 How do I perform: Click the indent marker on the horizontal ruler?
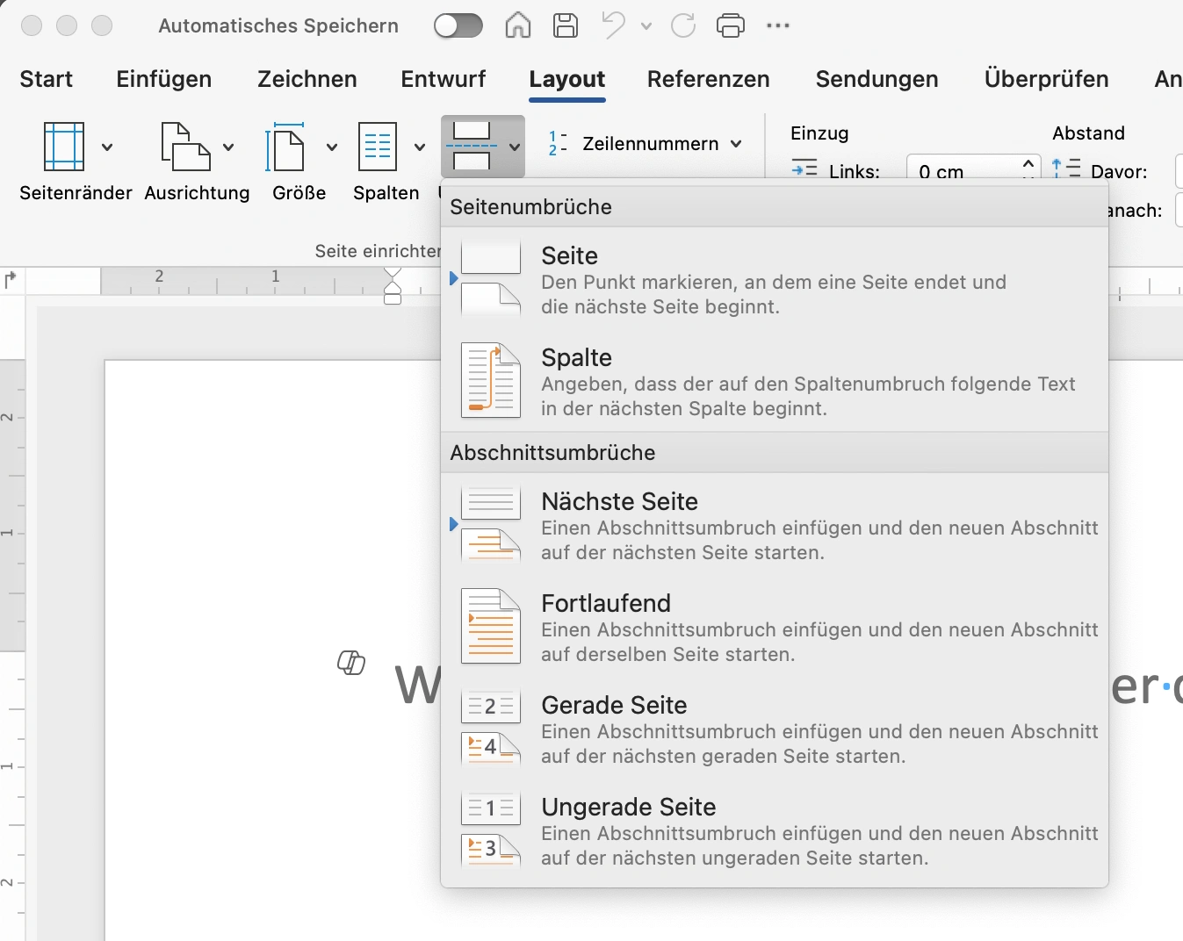click(393, 286)
